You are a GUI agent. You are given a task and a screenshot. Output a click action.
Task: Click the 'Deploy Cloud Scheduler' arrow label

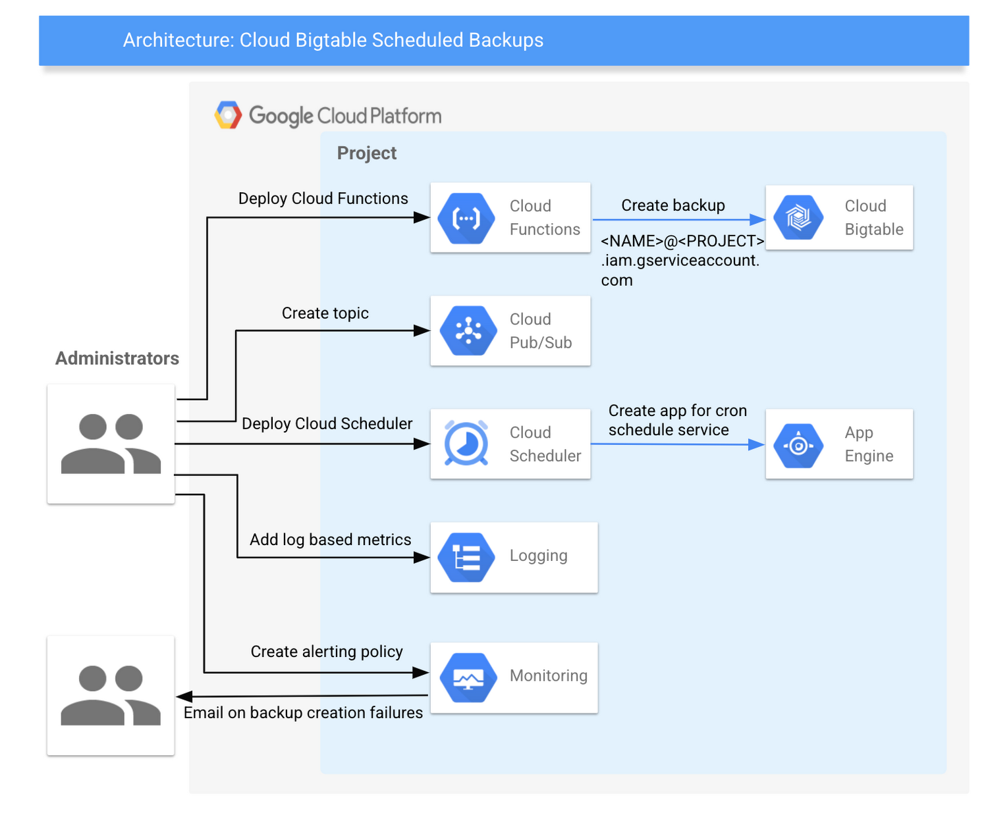click(x=327, y=423)
